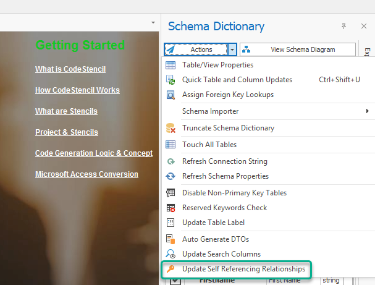375x285 pixels.
Task: Click the Table/View Properties grid icon
Action: [x=171, y=65]
